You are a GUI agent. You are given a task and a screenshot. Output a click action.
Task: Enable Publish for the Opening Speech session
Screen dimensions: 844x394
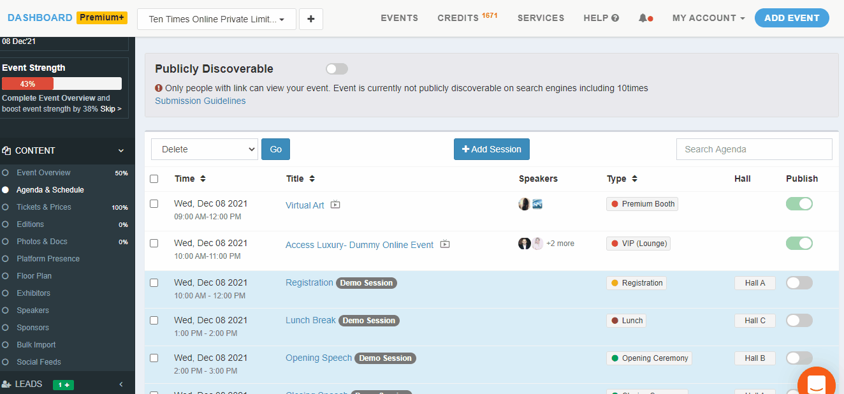[x=799, y=358]
